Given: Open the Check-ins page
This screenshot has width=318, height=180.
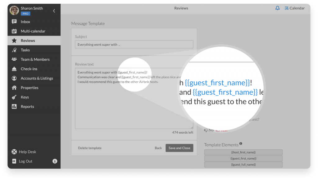Looking at the screenshot, I should (30, 69).
